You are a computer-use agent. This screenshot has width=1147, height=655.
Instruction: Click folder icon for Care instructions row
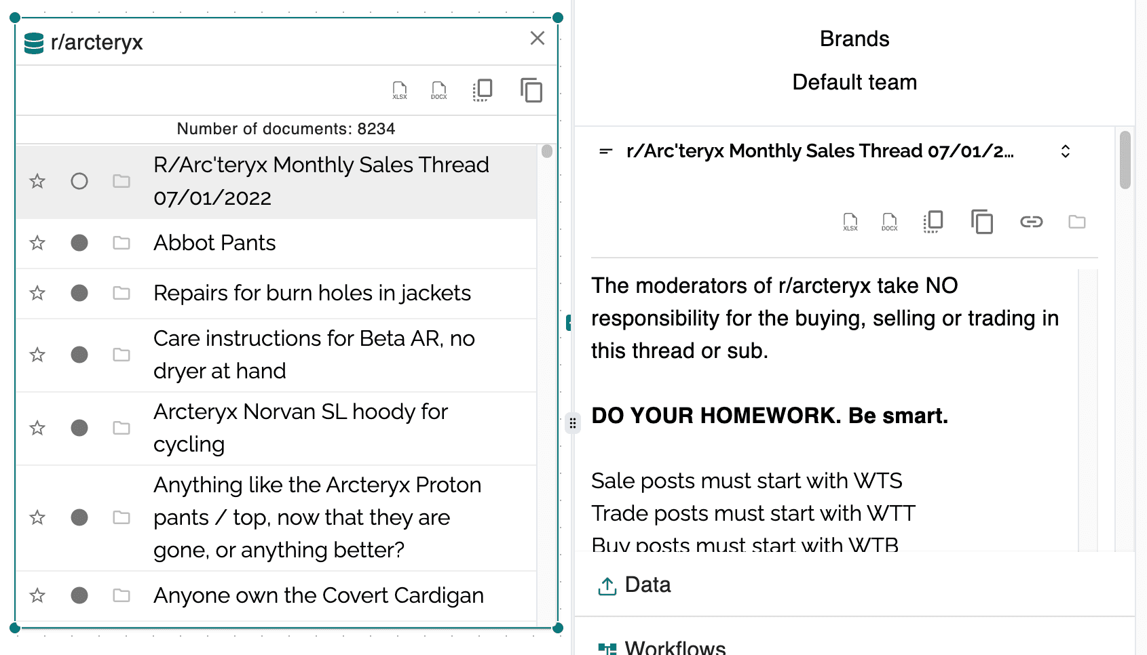(x=121, y=355)
